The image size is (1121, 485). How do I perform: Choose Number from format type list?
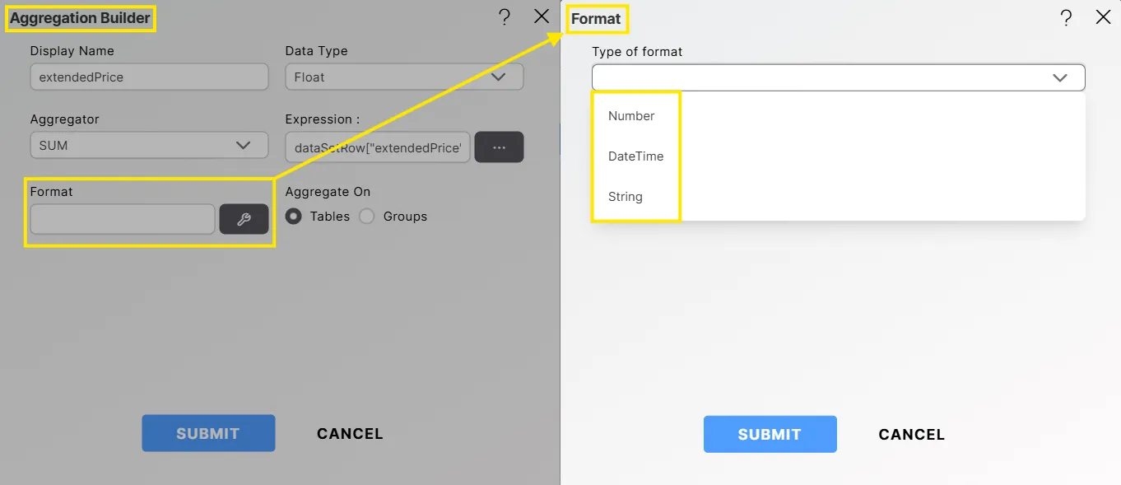631,116
